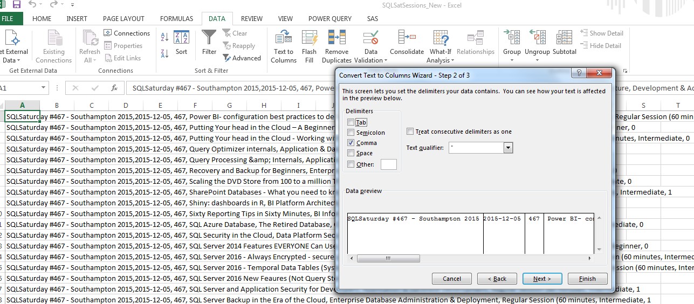Open the Text qualifier dropdown
The height and width of the screenshot is (304, 694).
tap(507, 148)
